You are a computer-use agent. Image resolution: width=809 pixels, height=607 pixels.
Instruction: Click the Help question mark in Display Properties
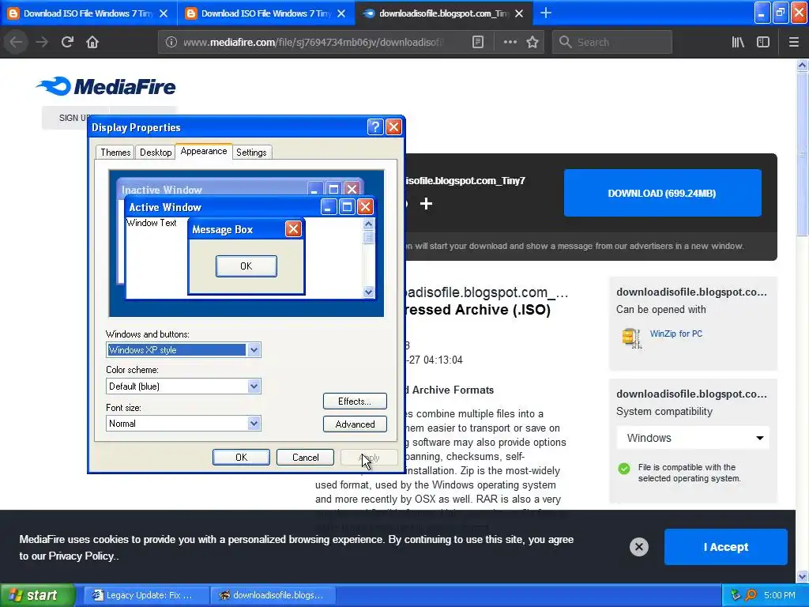375,126
